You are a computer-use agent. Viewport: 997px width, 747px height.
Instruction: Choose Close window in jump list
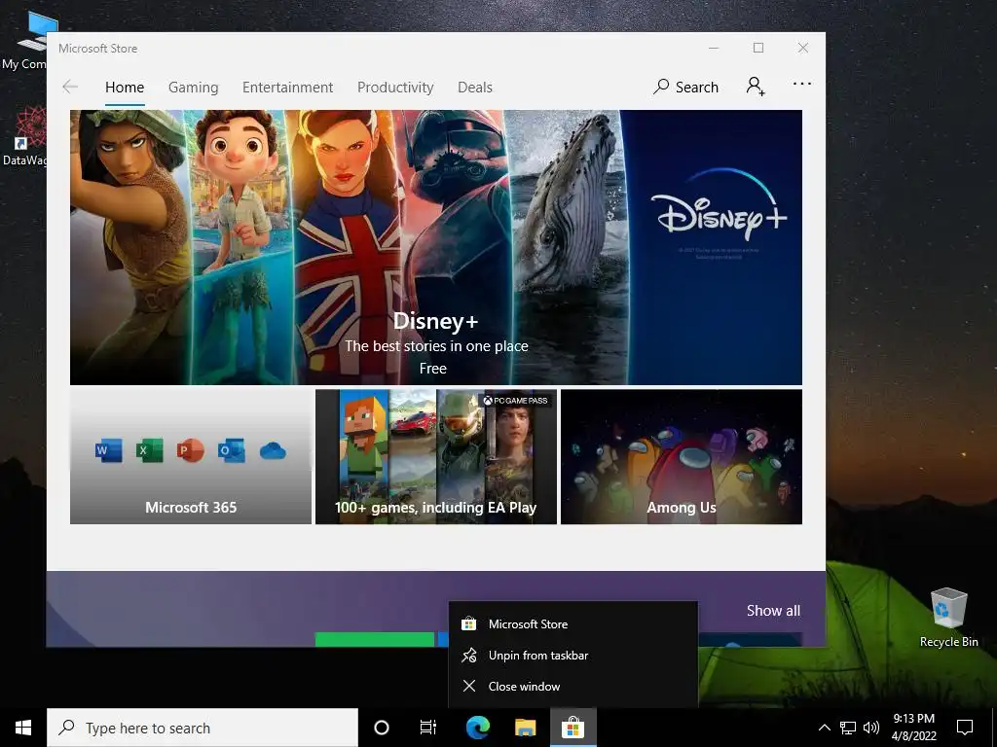[x=572, y=687]
